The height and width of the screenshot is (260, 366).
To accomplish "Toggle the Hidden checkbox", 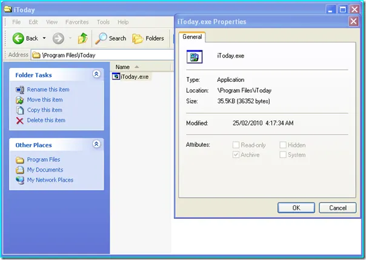I will 283,145.
